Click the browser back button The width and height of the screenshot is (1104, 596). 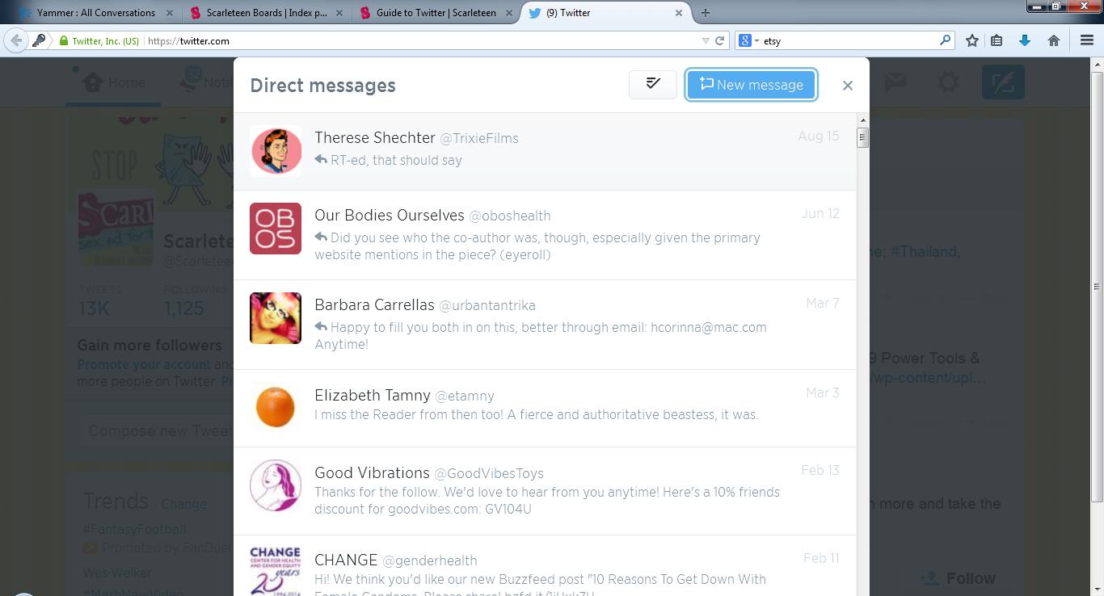(16, 40)
